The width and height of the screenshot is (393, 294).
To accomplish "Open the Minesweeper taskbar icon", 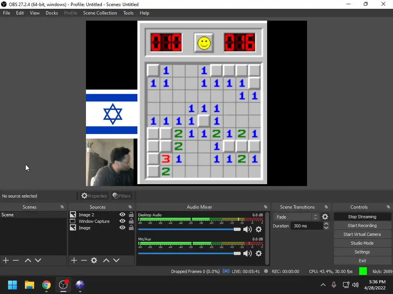I will coord(80,285).
